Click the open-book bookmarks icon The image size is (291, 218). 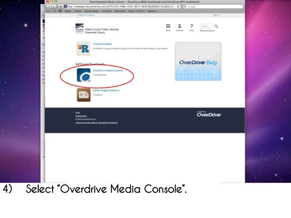click(54, 11)
